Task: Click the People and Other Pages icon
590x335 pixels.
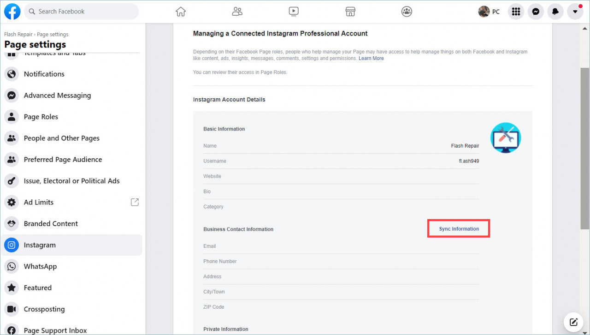Action: click(x=12, y=138)
